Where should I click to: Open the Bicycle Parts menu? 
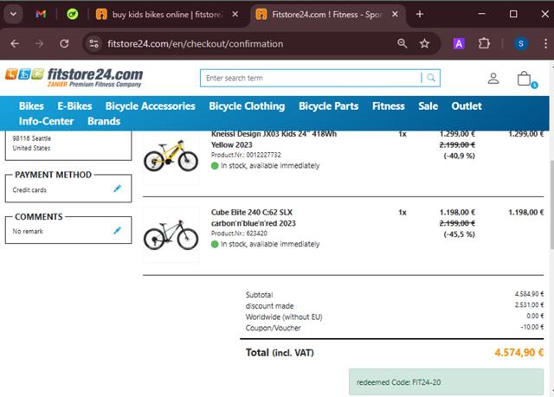click(329, 106)
